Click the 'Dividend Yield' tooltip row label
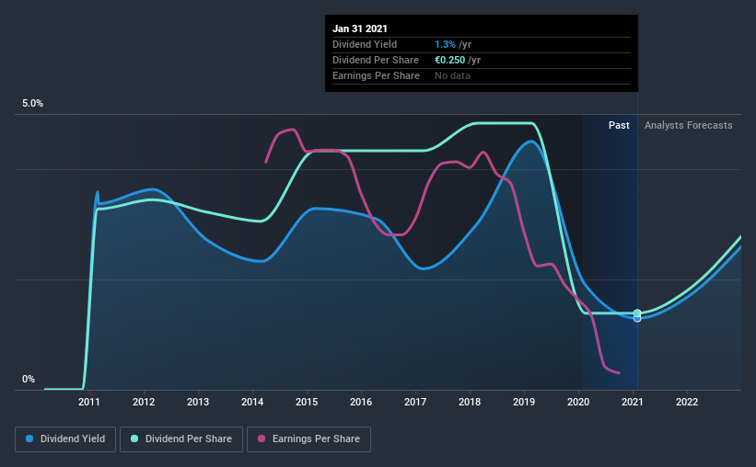This screenshot has height=467, width=756. 365,44
